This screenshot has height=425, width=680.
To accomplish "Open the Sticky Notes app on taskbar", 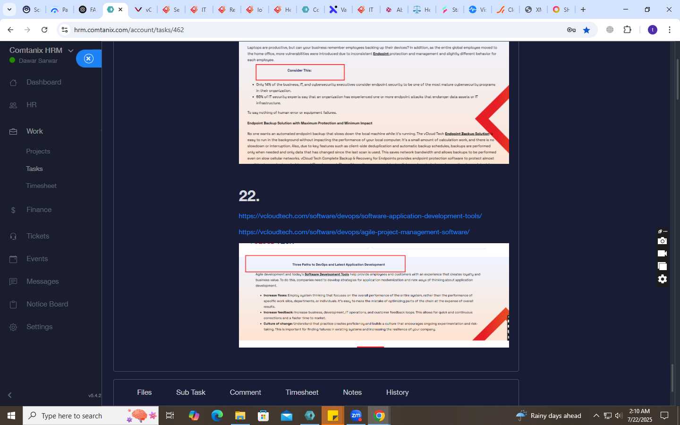I will point(333,416).
